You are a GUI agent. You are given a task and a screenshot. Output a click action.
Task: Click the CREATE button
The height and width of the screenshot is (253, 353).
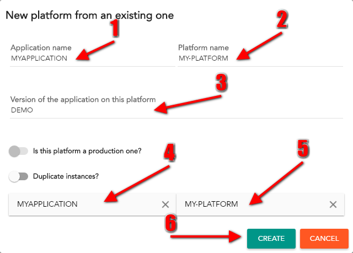point(271,238)
